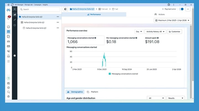
Task: Click the Customise button
Action: pyautogui.click(x=174, y=32)
